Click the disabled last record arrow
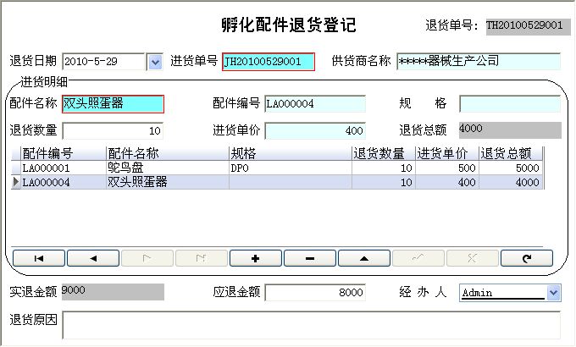This screenshot has height=347, width=576. pos(202,258)
